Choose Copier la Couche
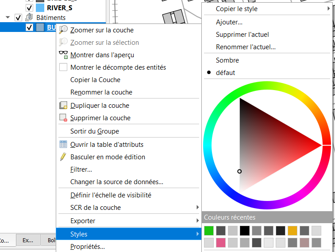Screen dimensions: 335x252 [x=129, y=80]
